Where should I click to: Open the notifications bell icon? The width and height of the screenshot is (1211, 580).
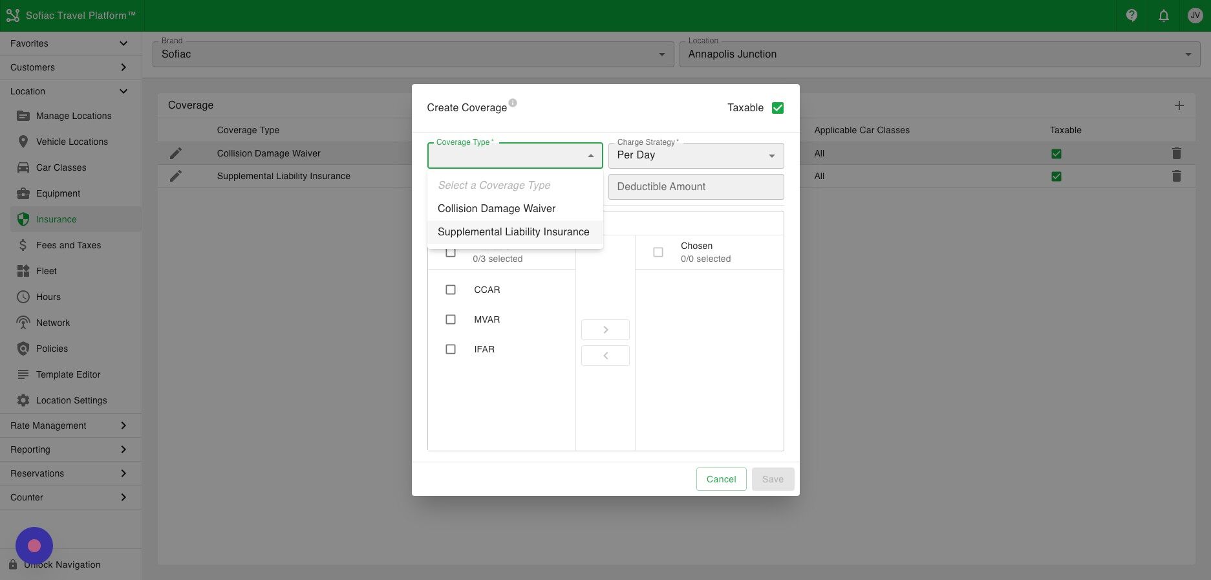tap(1163, 16)
